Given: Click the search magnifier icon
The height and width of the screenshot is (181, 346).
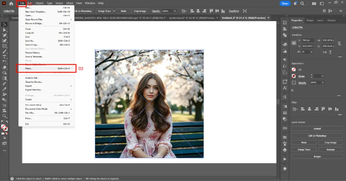Looking at the screenshot, I should 302,3.
